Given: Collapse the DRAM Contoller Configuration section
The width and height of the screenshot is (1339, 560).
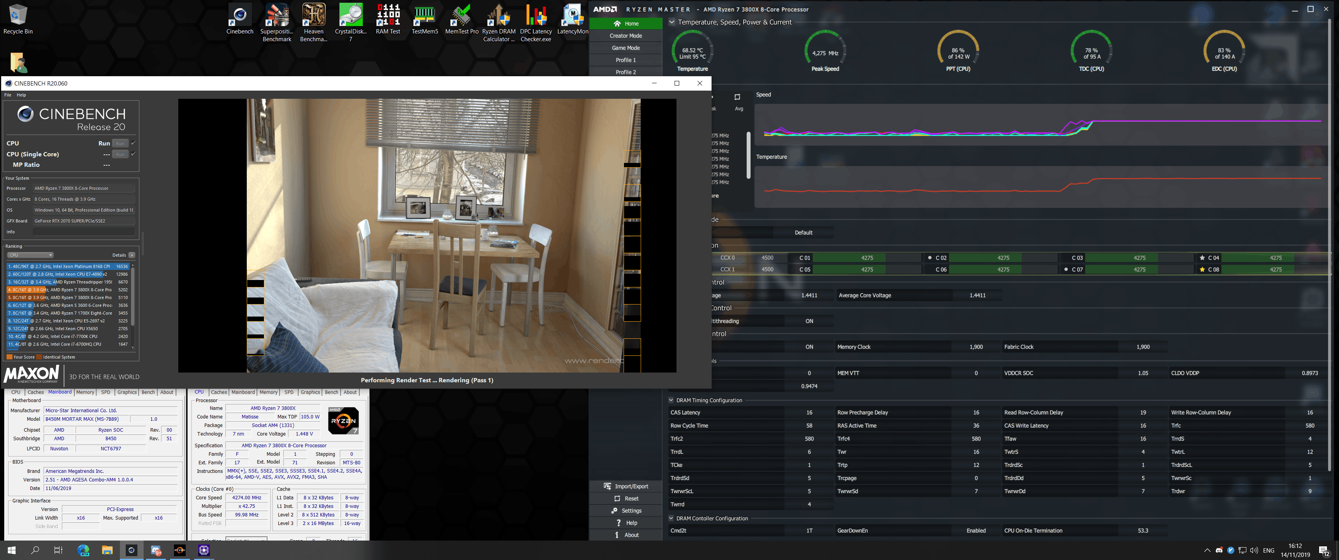Looking at the screenshot, I should 671,518.
